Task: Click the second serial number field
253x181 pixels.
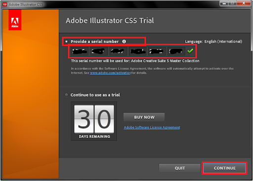Action: (99, 51)
